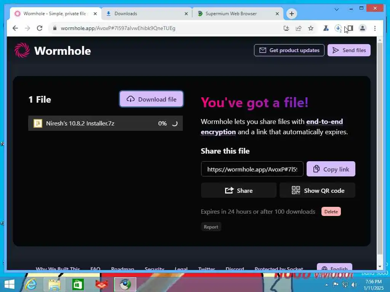Open the share page icon in toolbar
Image resolution: width=390 pixels, height=292 pixels.
point(299,28)
